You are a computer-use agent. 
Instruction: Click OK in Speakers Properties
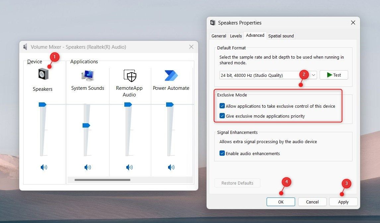(x=281, y=202)
